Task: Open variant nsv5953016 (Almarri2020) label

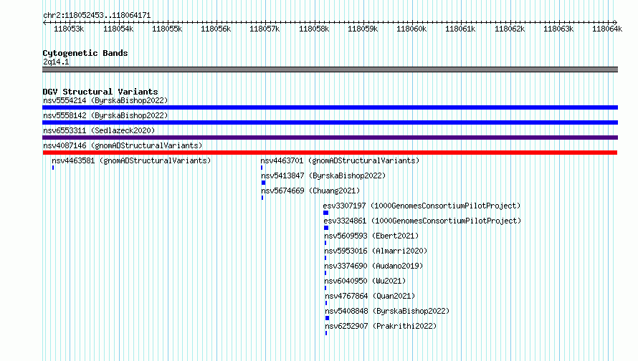Action: click(x=376, y=251)
